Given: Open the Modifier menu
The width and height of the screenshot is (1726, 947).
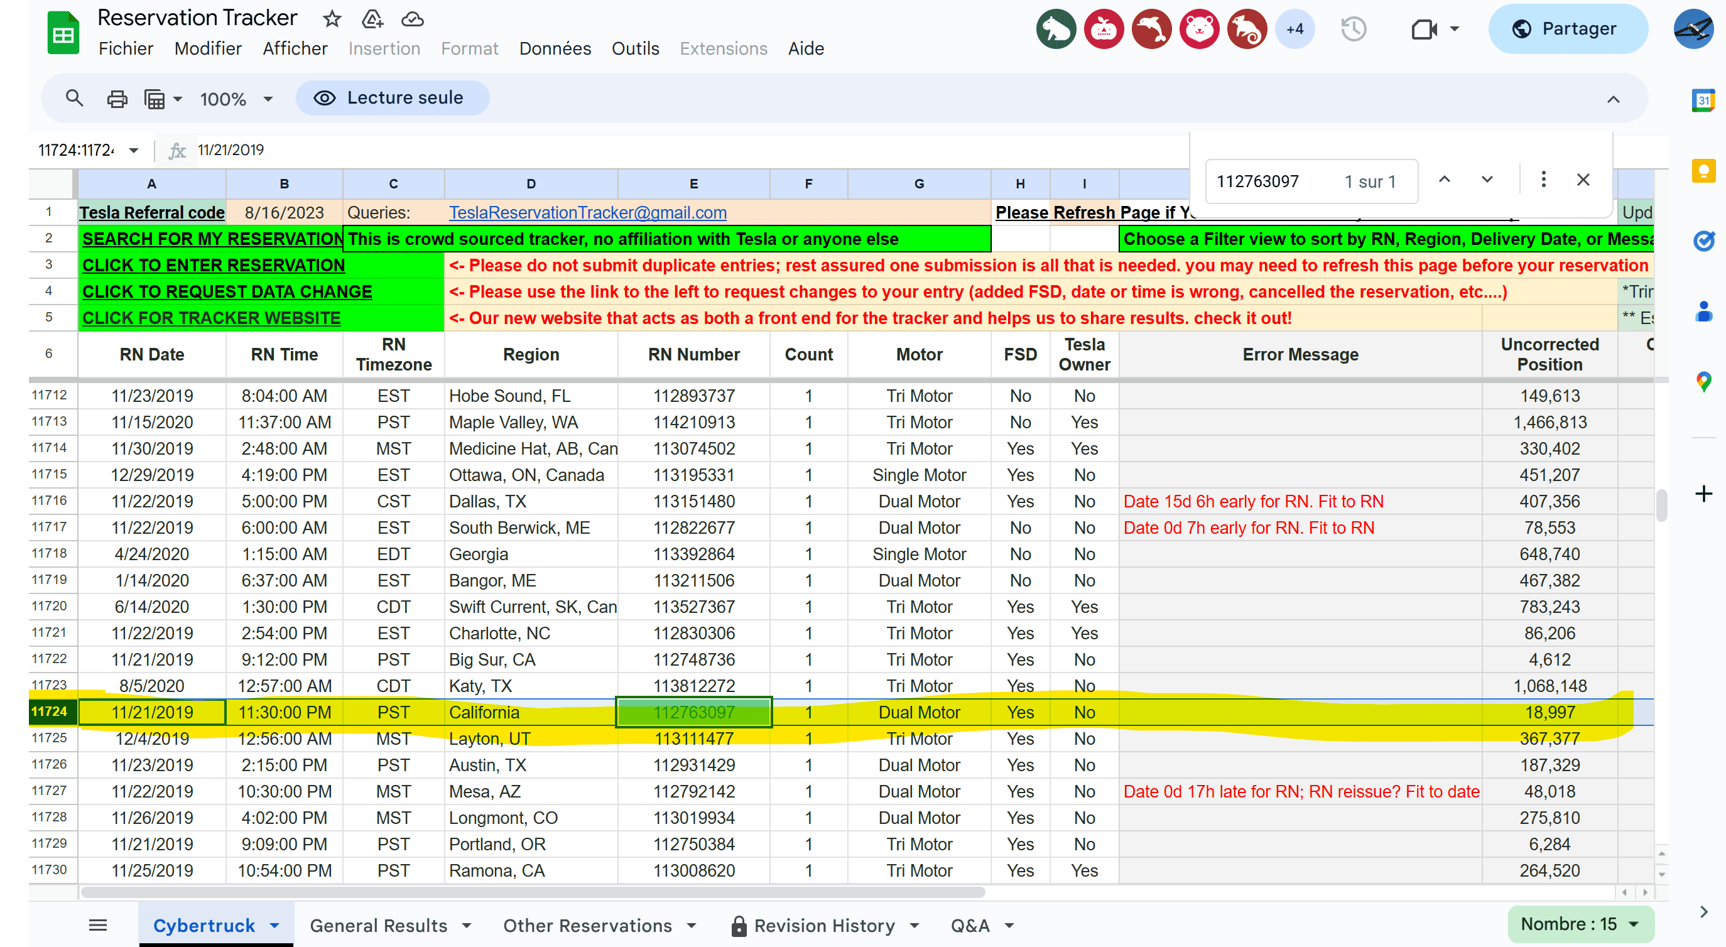Looking at the screenshot, I should pyautogui.click(x=208, y=48).
